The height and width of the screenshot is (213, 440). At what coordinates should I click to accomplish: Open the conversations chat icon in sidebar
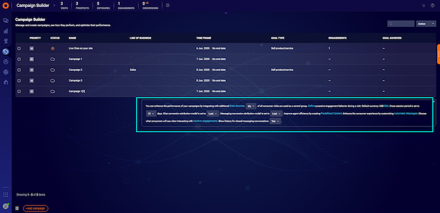(x=6, y=20)
